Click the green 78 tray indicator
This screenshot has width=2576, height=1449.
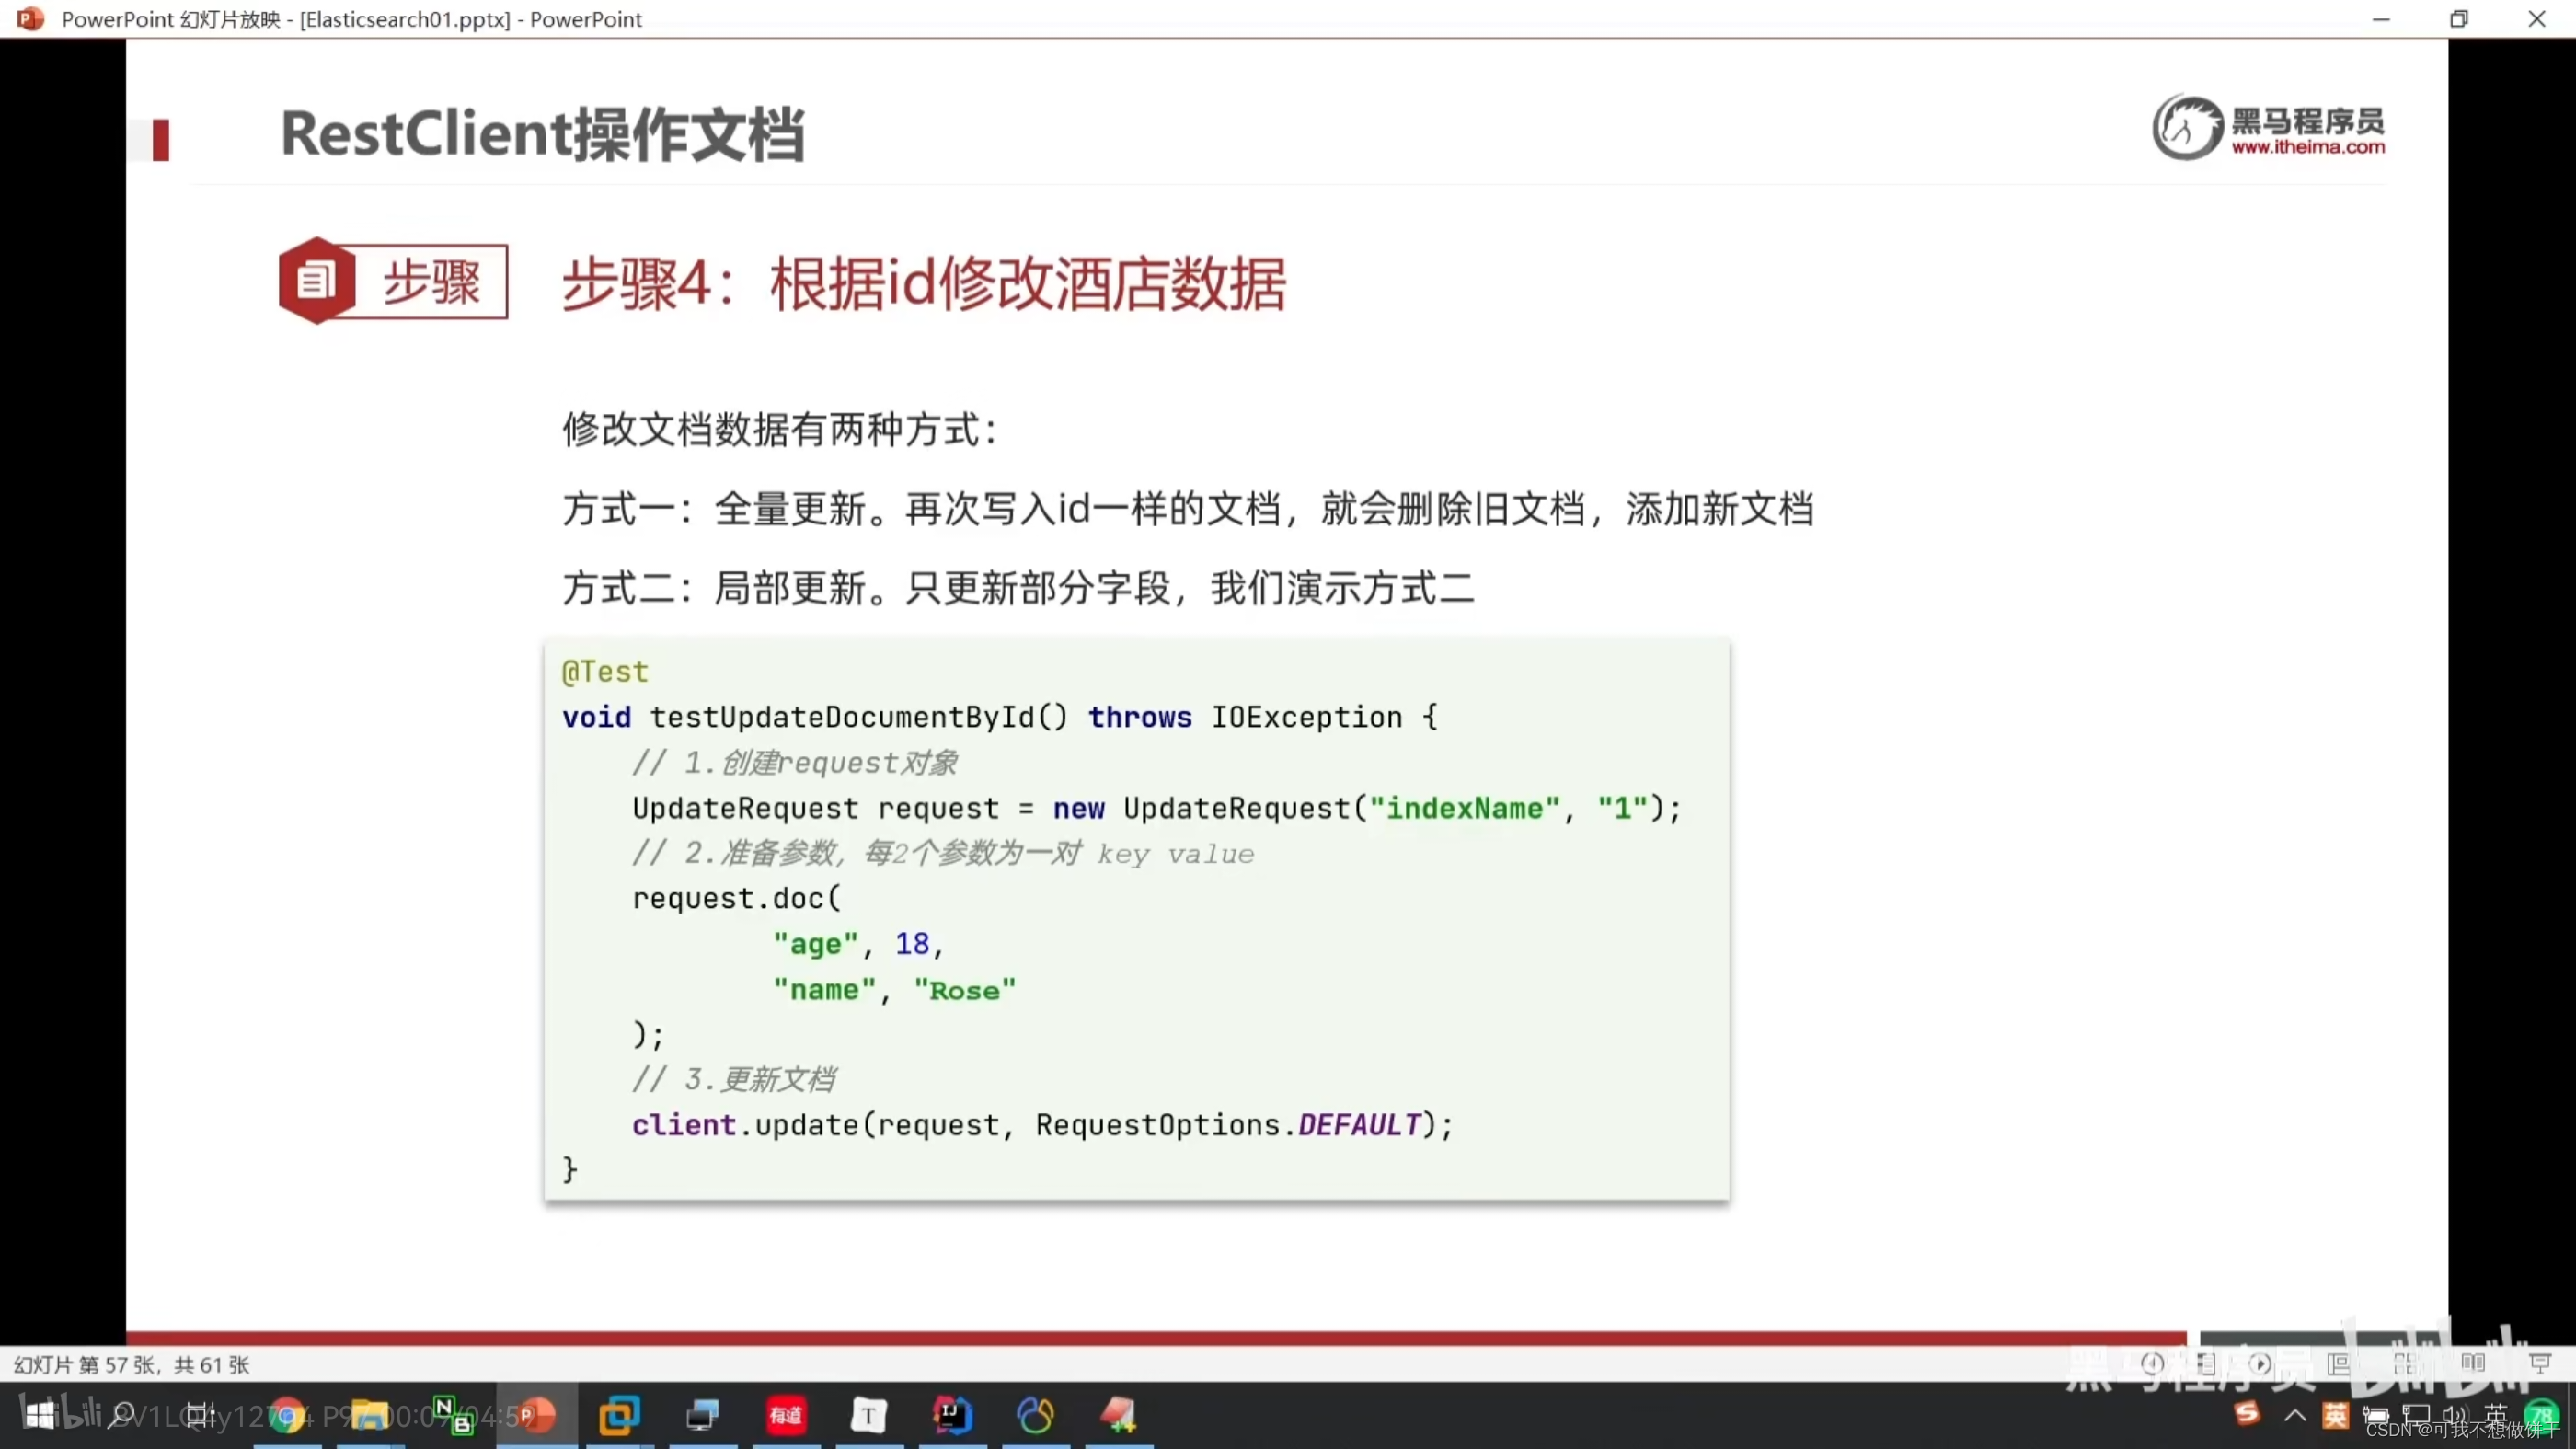tap(2541, 1414)
